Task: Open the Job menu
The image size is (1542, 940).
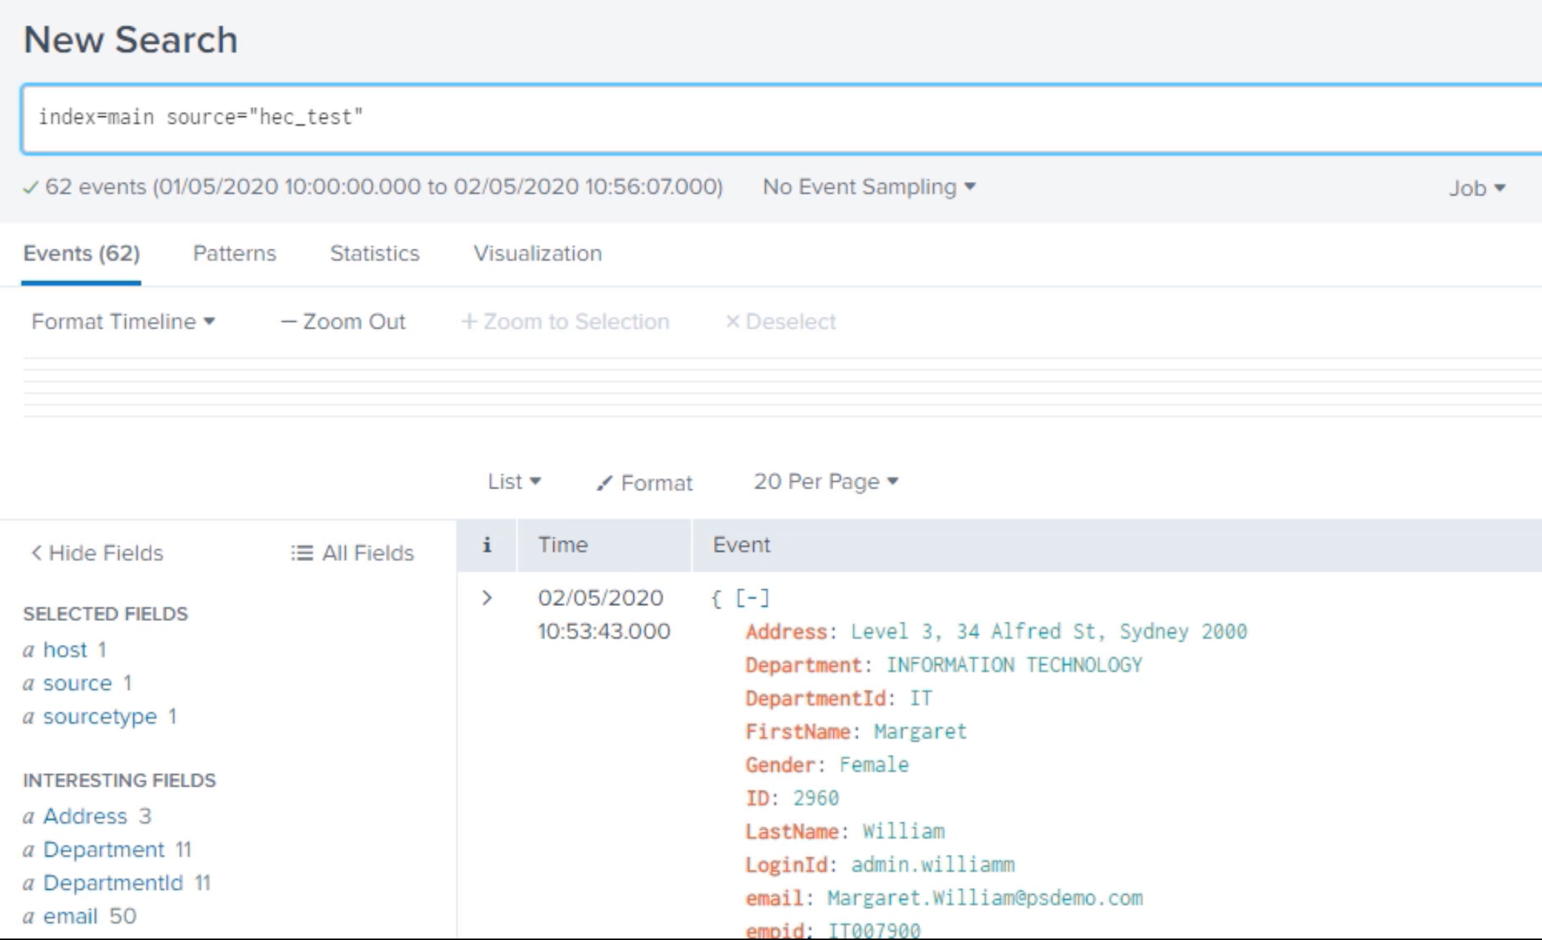Action: click(x=1477, y=188)
